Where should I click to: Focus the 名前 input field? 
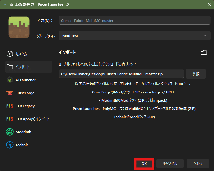(x=135, y=20)
